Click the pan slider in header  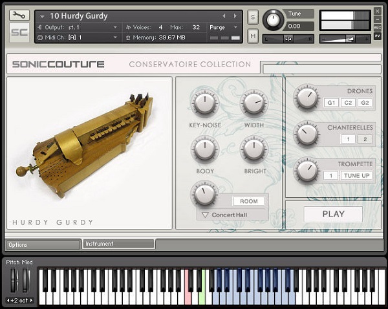click(288, 39)
